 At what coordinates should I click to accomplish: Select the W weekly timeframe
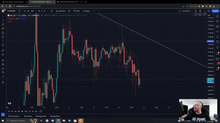point(44,11)
